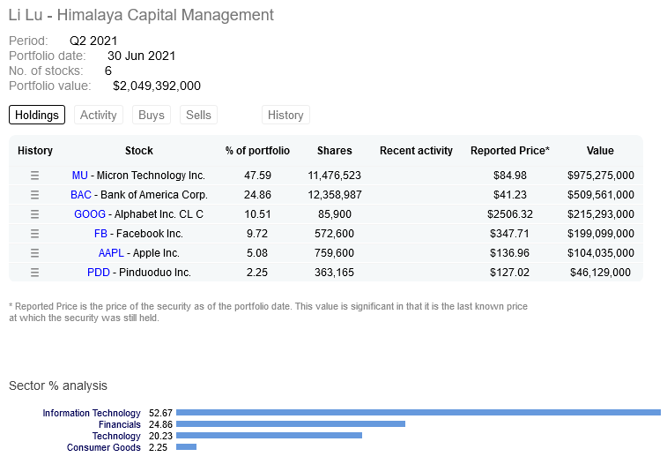This screenshot has height=464, width=667.
Task: Select Micron portfolio percent 47.59
Action: [x=257, y=176]
